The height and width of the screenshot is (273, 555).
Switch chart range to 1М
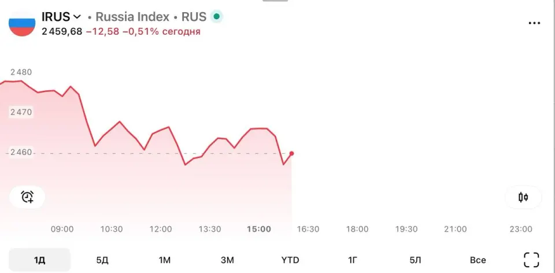(165, 260)
